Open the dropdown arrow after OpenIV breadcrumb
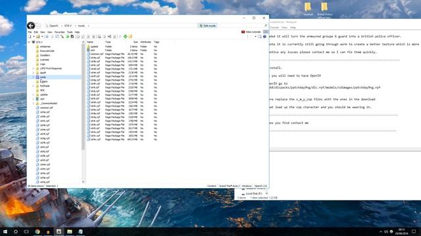 pos(62,26)
